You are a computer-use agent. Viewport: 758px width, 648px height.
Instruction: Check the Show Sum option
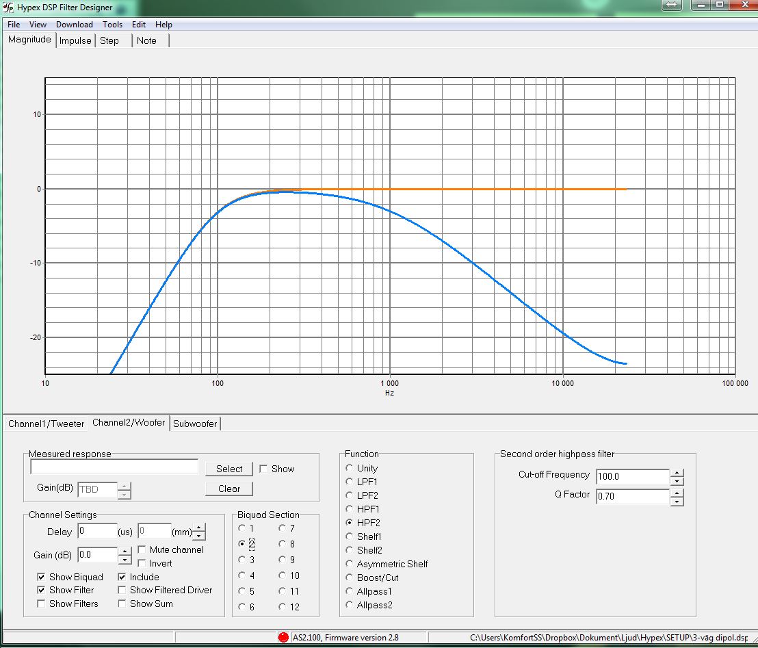coord(122,604)
